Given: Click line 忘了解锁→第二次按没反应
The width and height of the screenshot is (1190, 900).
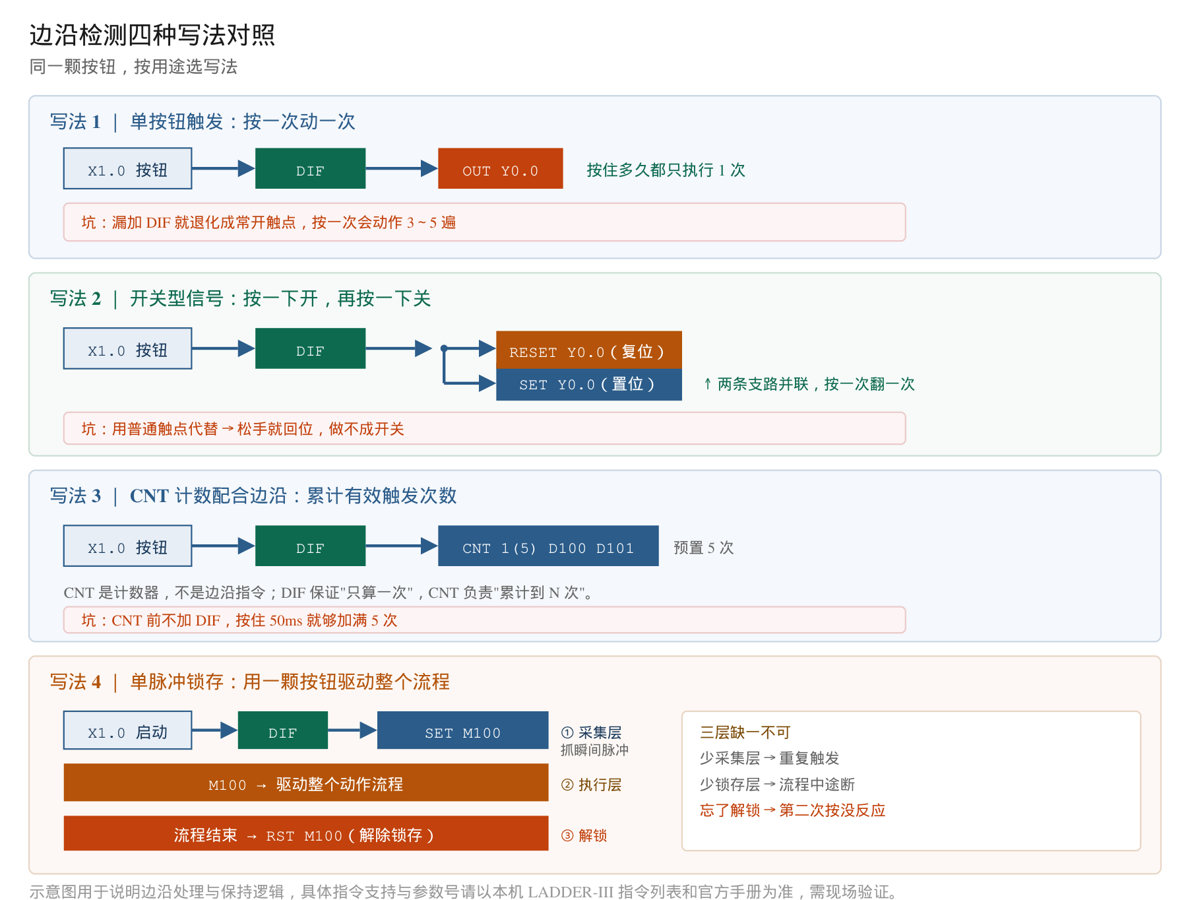Looking at the screenshot, I should (x=792, y=810).
